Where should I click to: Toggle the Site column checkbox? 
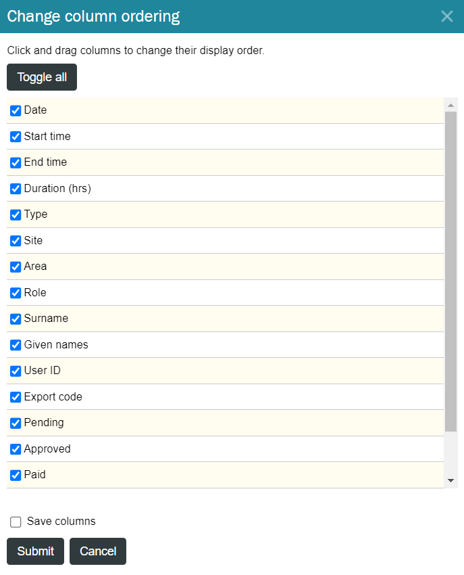[16, 241]
